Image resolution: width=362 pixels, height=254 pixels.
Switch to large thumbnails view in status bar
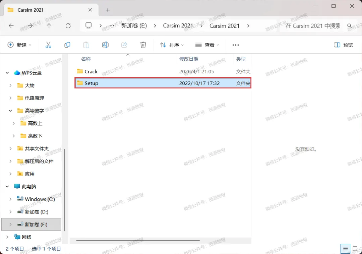click(355, 249)
